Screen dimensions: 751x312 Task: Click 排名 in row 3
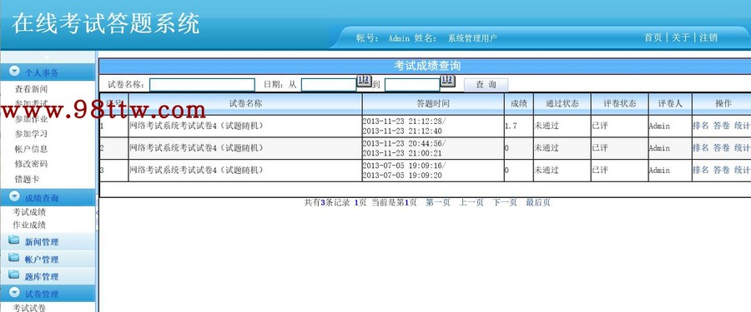pos(700,170)
